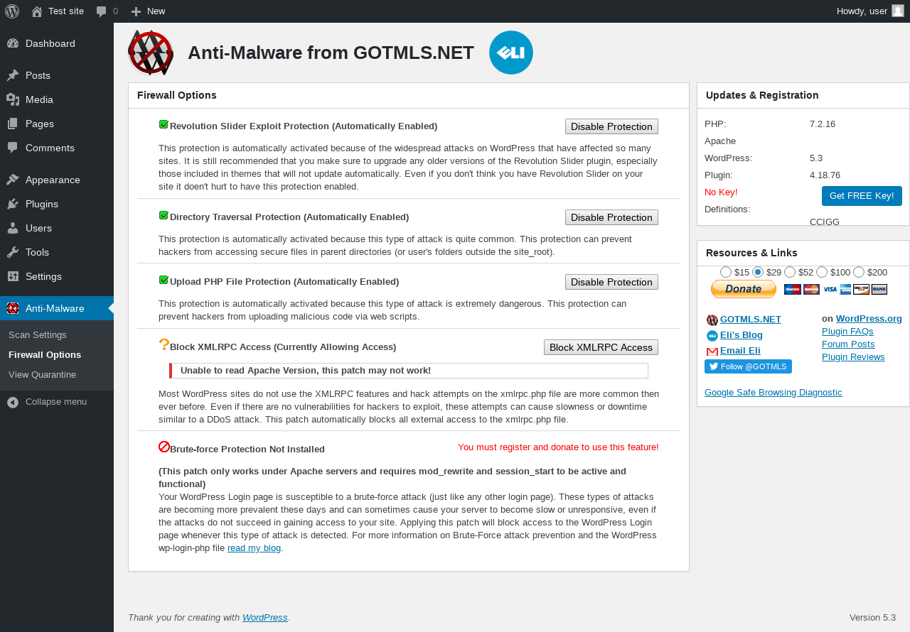Image resolution: width=910 pixels, height=632 pixels.
Task: Click the Appearance paintbrush icon
Action: point(13,180)
